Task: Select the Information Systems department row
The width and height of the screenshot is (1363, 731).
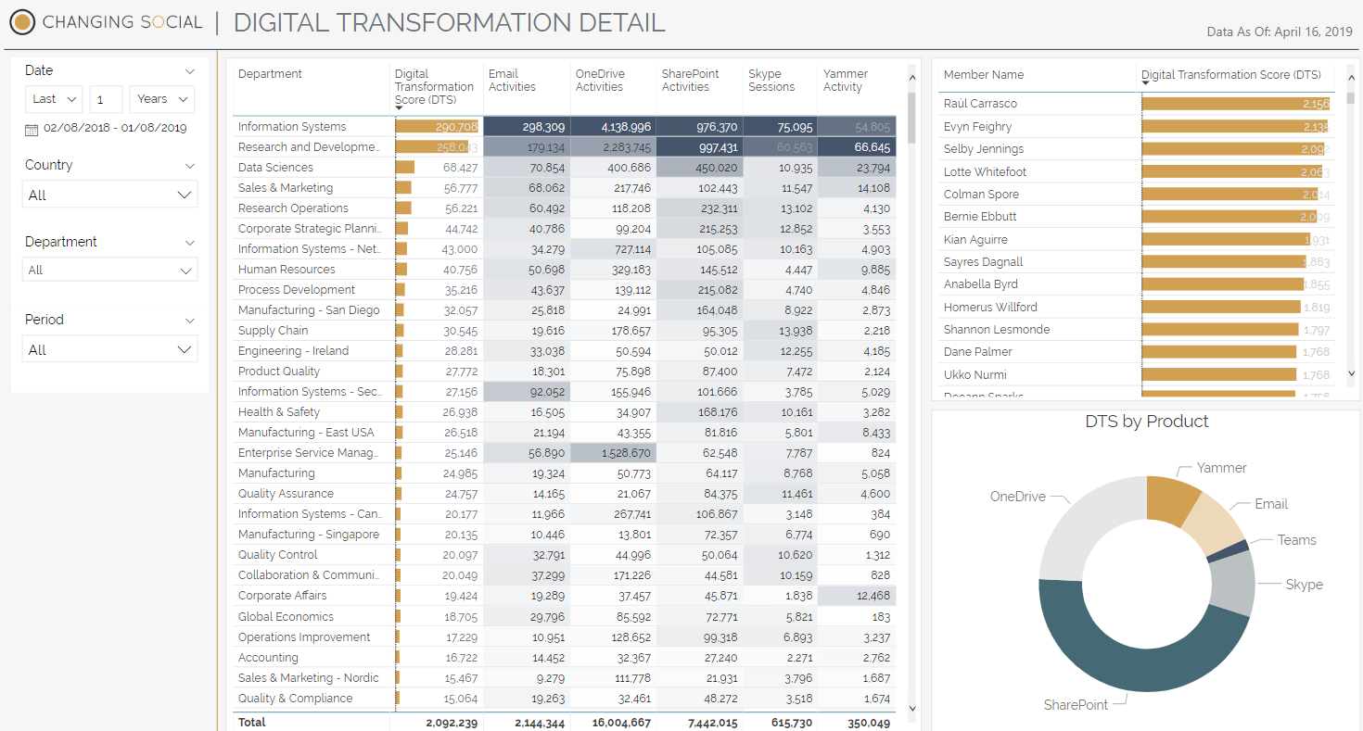Action: click(565, 127)
